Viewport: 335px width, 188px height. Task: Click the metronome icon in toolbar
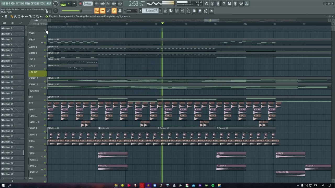(97, 4)
